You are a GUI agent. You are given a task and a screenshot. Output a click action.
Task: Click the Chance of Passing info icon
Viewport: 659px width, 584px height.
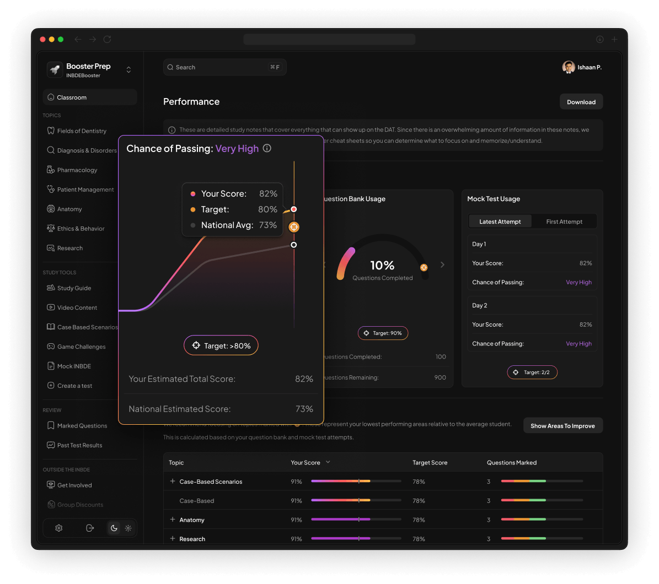[x=267, y=148]
